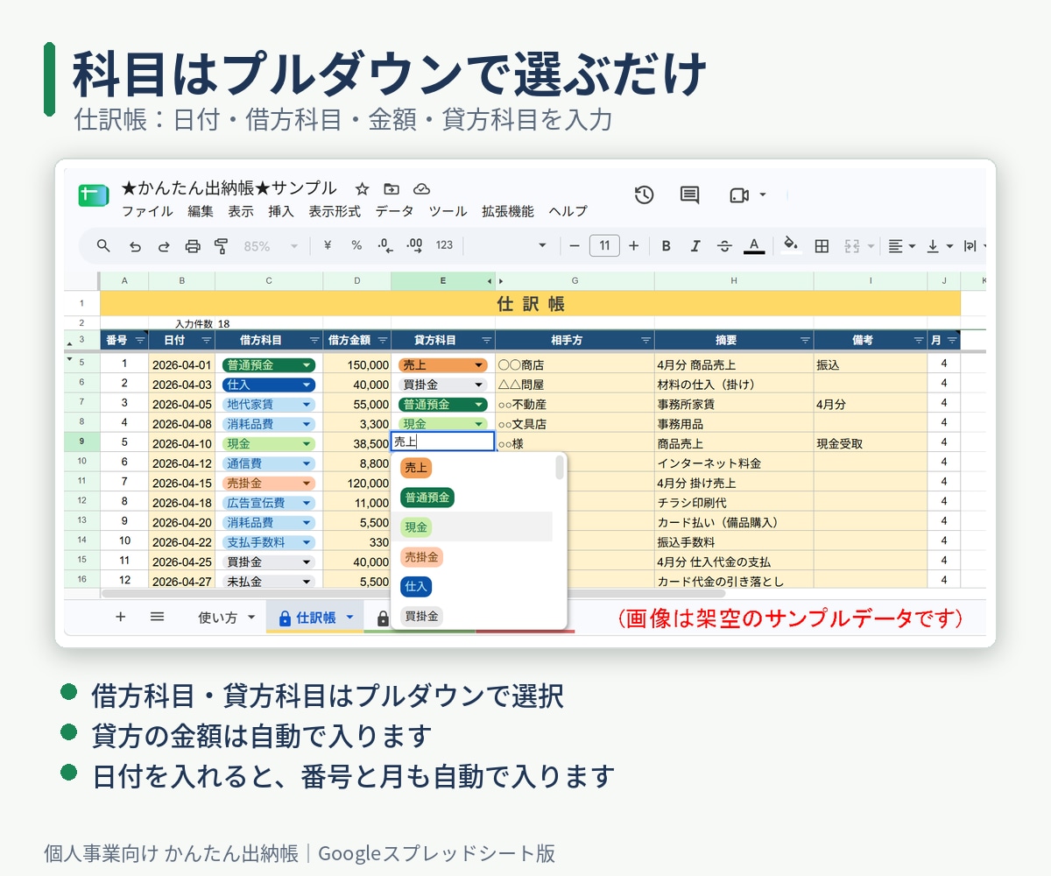
Task: Decrease font size with minus button
Action: [x=575, y=246]
